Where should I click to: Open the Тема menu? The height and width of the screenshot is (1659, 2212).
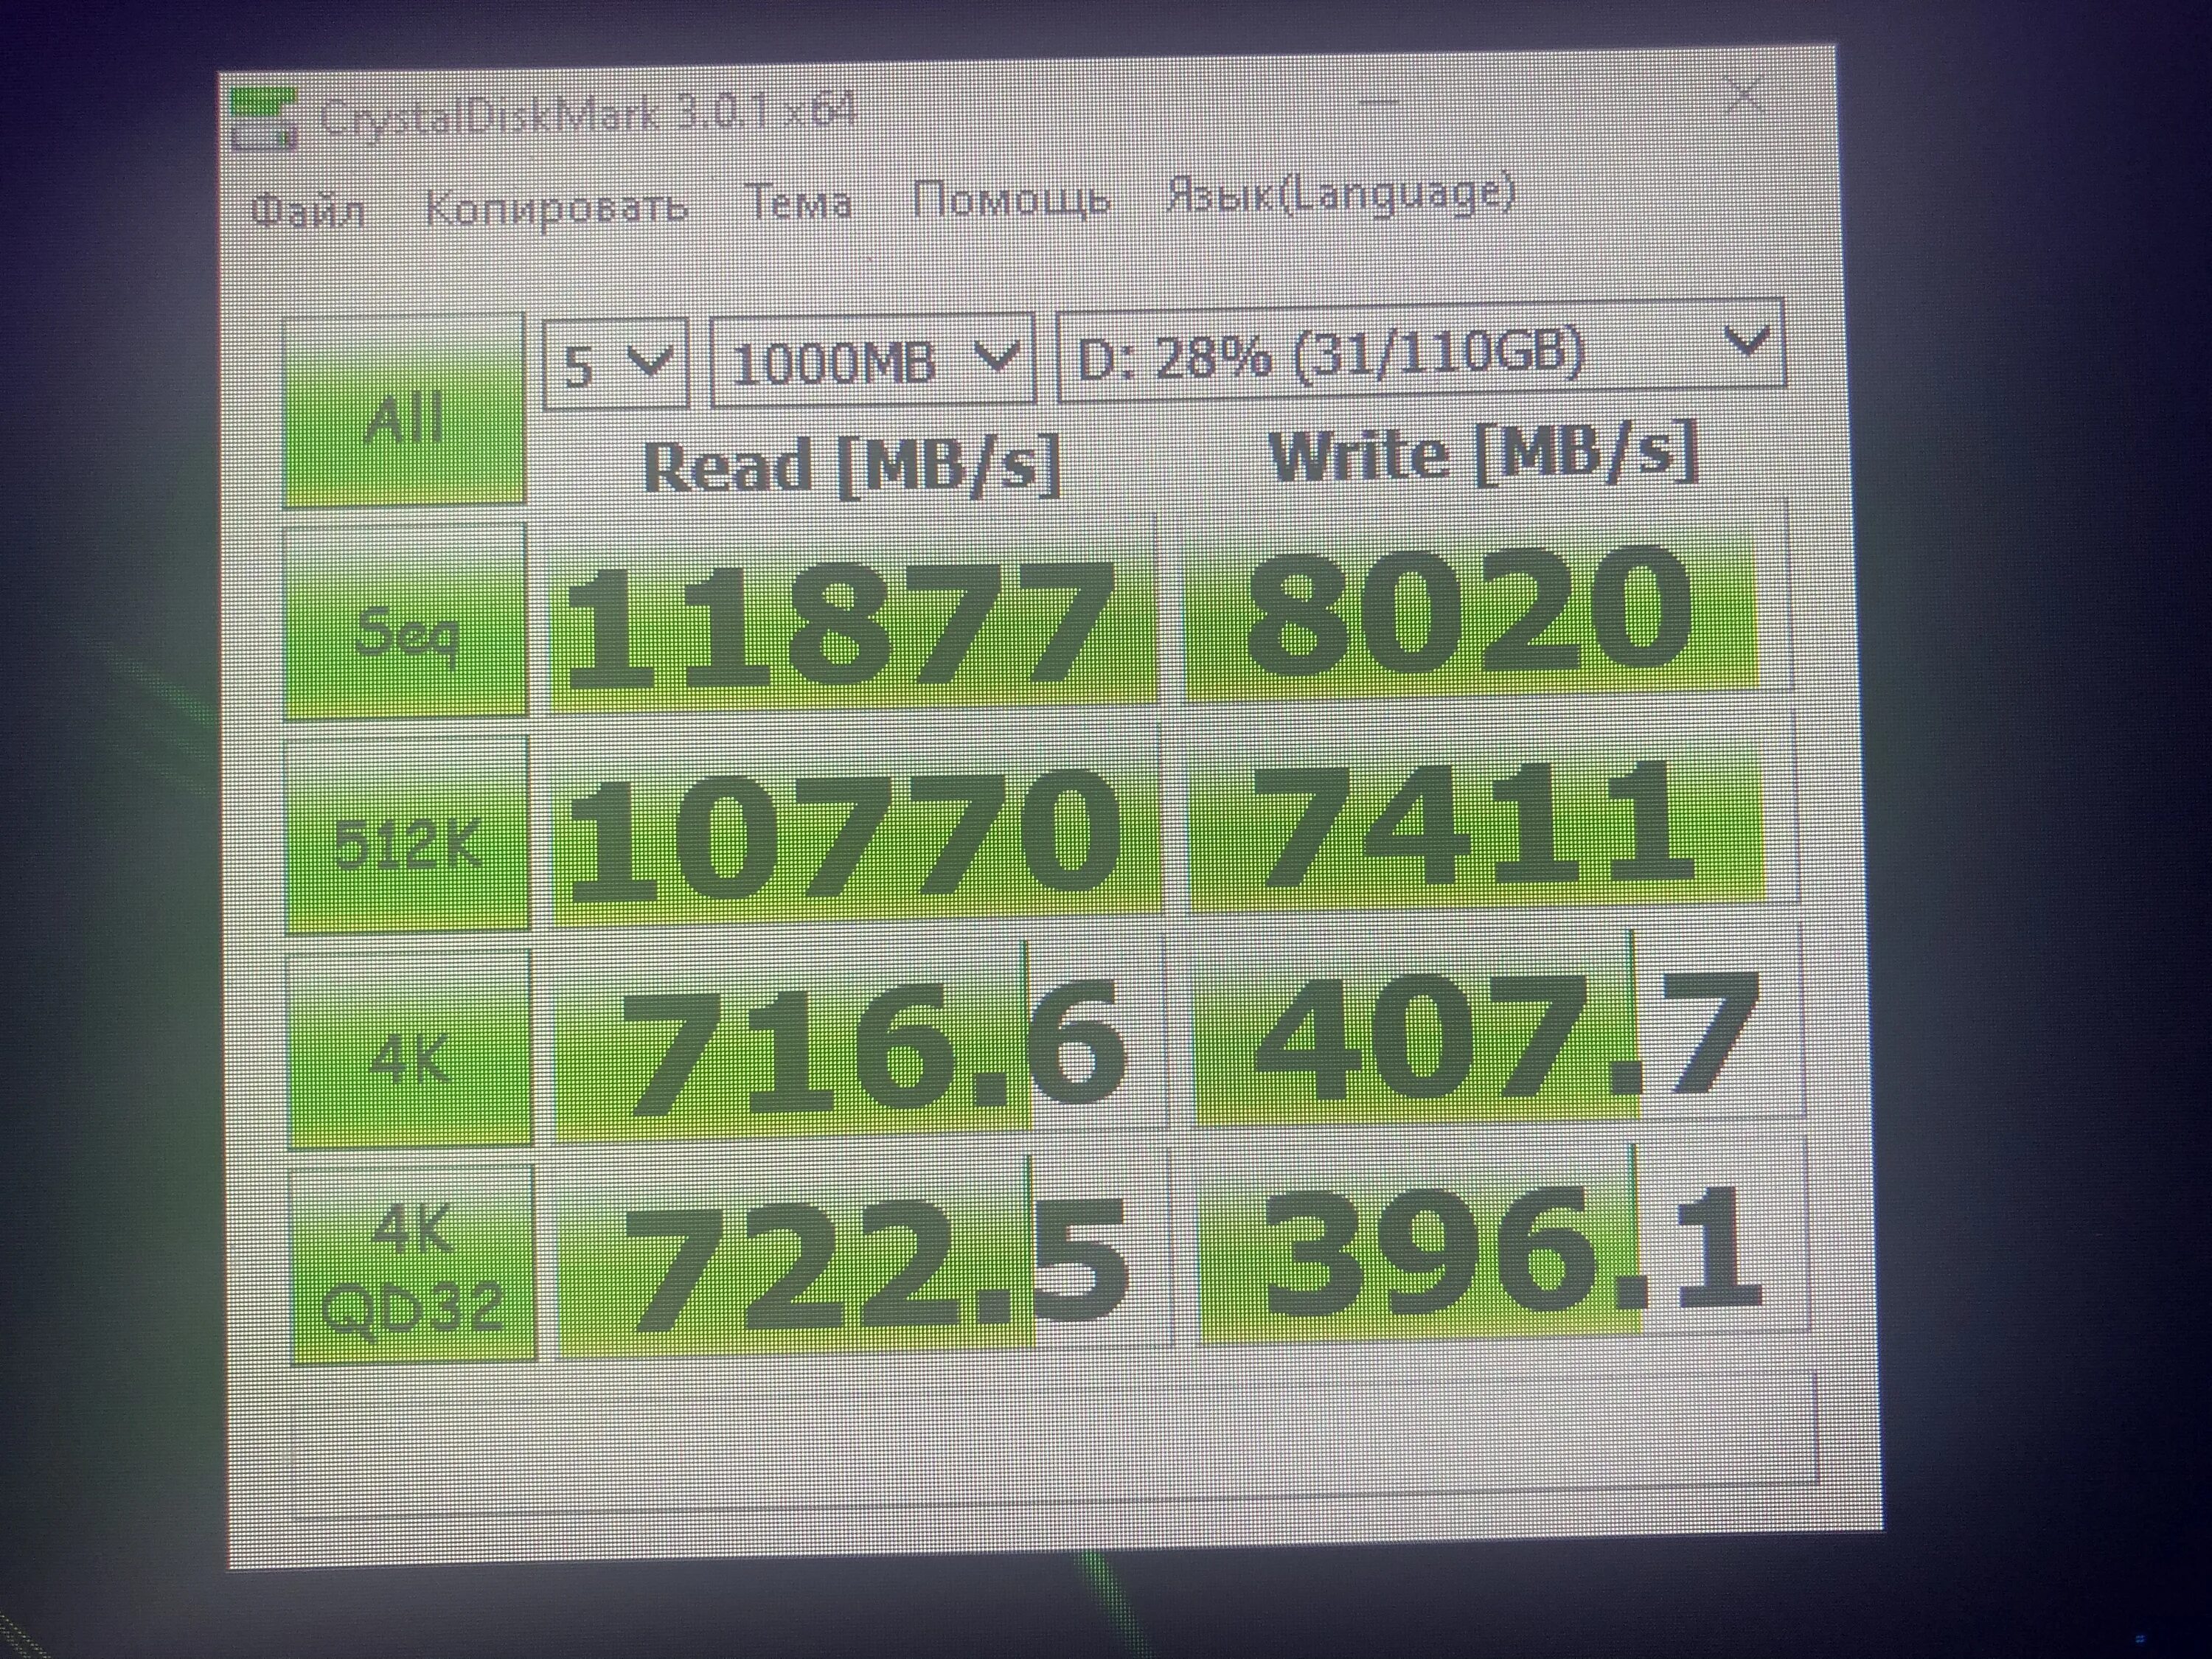799,203
